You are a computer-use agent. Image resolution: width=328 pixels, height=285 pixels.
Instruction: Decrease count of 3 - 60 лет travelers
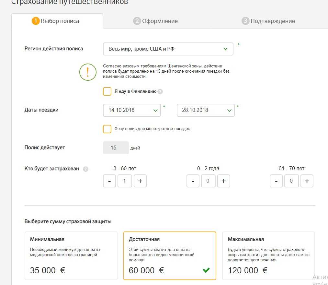click(109, 181)
